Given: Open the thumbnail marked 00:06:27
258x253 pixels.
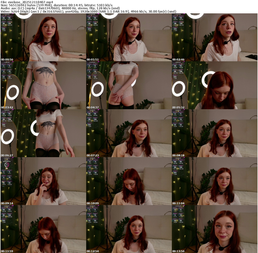Looking at the screenshot, I should pos(43,133).
